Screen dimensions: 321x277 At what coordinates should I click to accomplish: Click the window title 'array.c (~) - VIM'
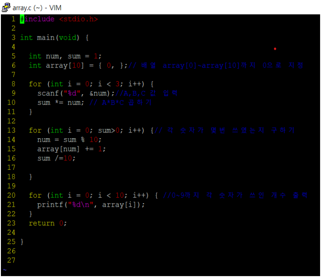pyautogui.click(x=37, y=8)
